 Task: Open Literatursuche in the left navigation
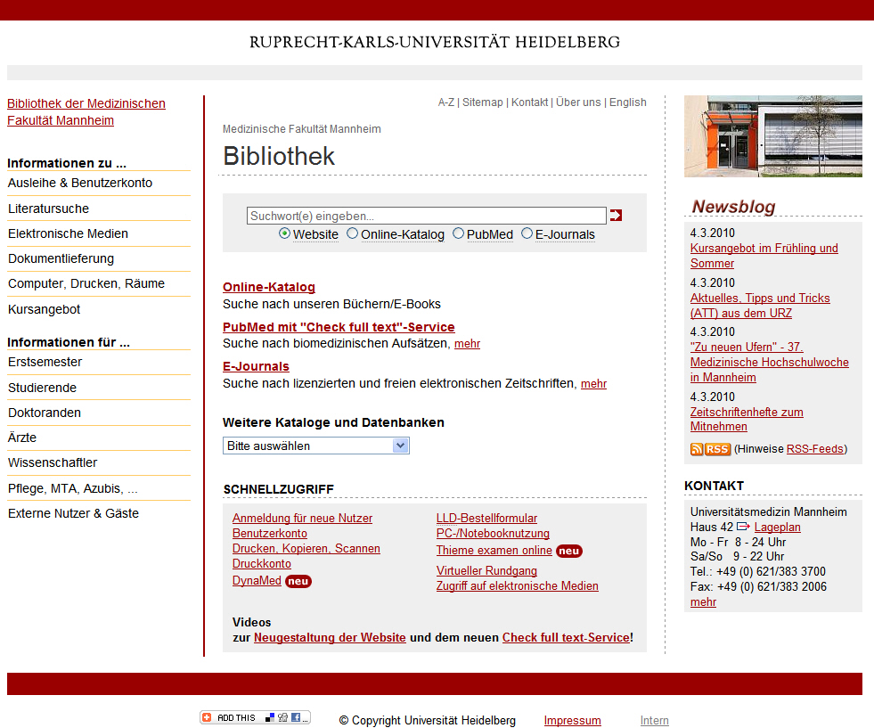pyautogui.click(x=48, y=209)
